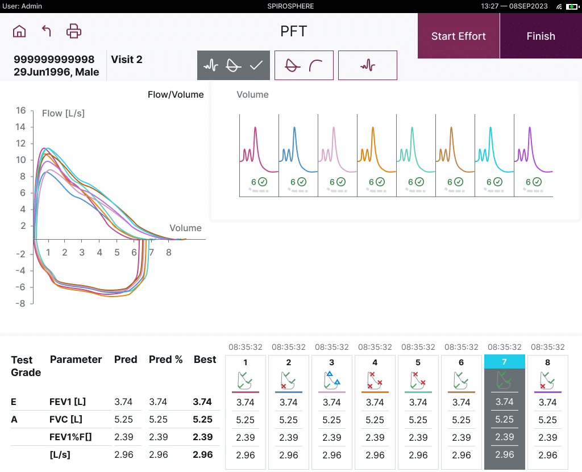Go to the home screen
Viewport: 582px width, 472px height.
point(19,31)
